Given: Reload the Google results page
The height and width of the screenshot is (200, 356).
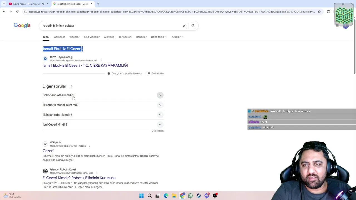Looking at the screenshot, I should (17, 12).
